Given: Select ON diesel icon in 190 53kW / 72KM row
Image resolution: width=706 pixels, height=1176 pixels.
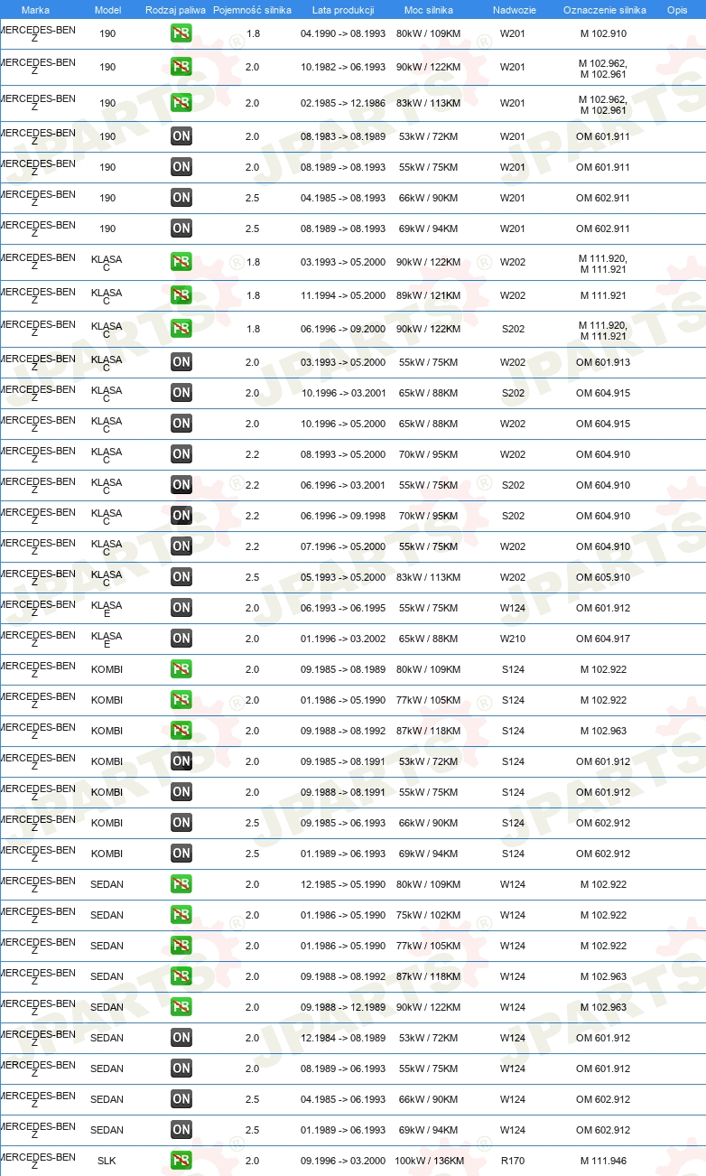Looking at the screenshot, I should coord(181,137).
